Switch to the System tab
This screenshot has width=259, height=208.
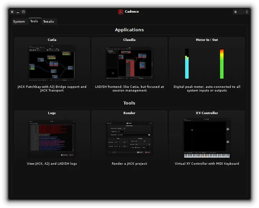click(19, 22)
